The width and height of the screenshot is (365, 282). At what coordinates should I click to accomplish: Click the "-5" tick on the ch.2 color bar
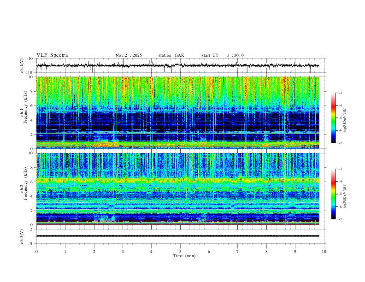(x=340, y=194)
